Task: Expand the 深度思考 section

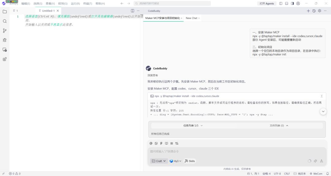Action: coord(153,75)
